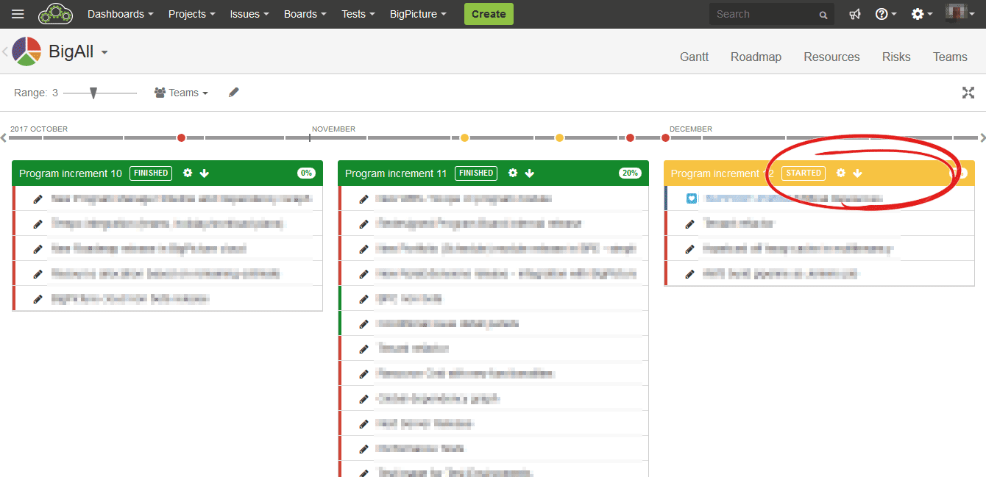Viewport: 986px width, 477px height.
Task: Open settings gear for Program increment 11
Action: click(513, 173)
